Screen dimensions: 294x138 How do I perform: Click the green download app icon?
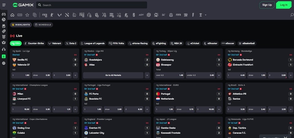4,56
